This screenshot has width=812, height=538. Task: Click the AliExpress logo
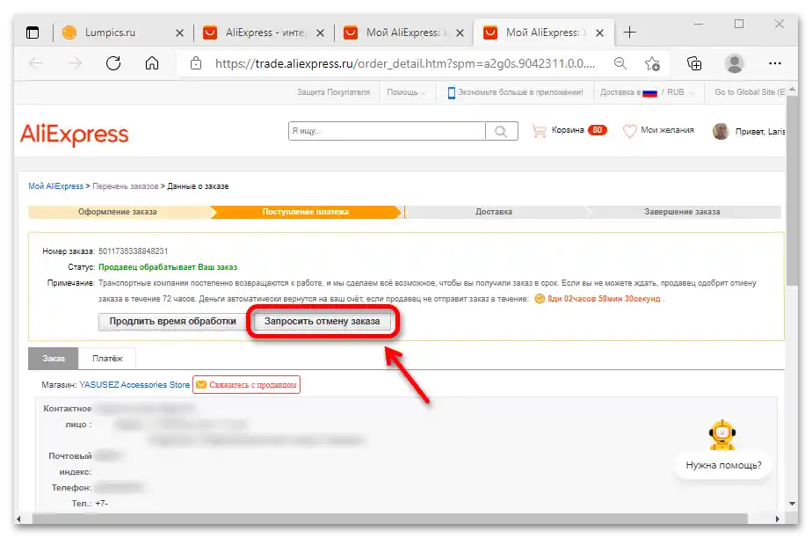coord(74,134)
